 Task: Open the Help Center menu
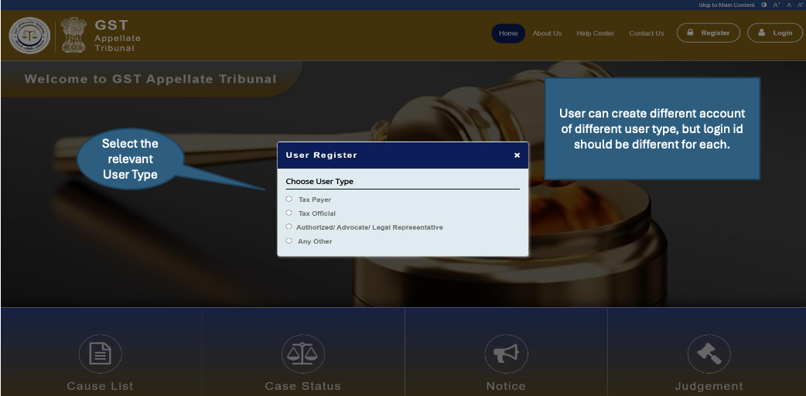596,33
